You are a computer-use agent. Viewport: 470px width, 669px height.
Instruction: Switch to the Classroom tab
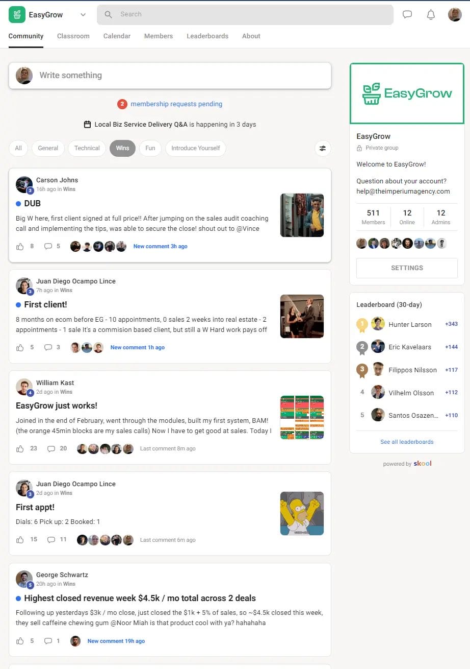click(73, 36)
